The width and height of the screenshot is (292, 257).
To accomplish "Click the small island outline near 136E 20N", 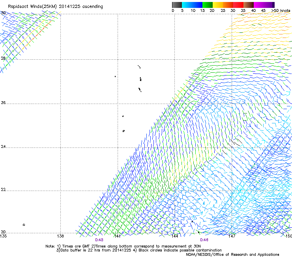I will [x=24, y=225].
